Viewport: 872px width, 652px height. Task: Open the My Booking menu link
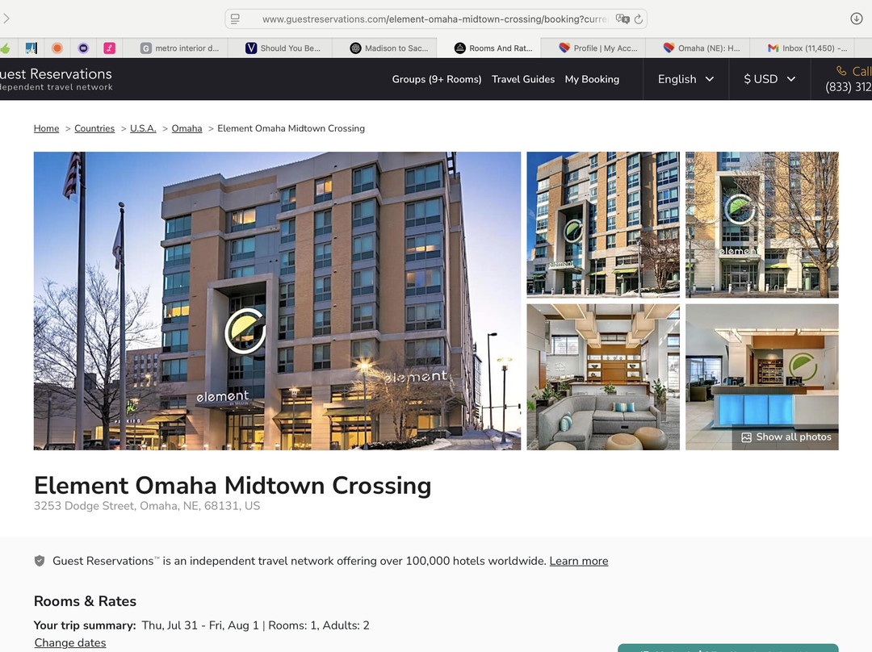pyautogui.click(x=592, y=79)
